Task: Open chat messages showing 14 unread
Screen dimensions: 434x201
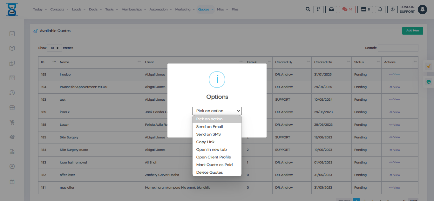Action: 347,10
